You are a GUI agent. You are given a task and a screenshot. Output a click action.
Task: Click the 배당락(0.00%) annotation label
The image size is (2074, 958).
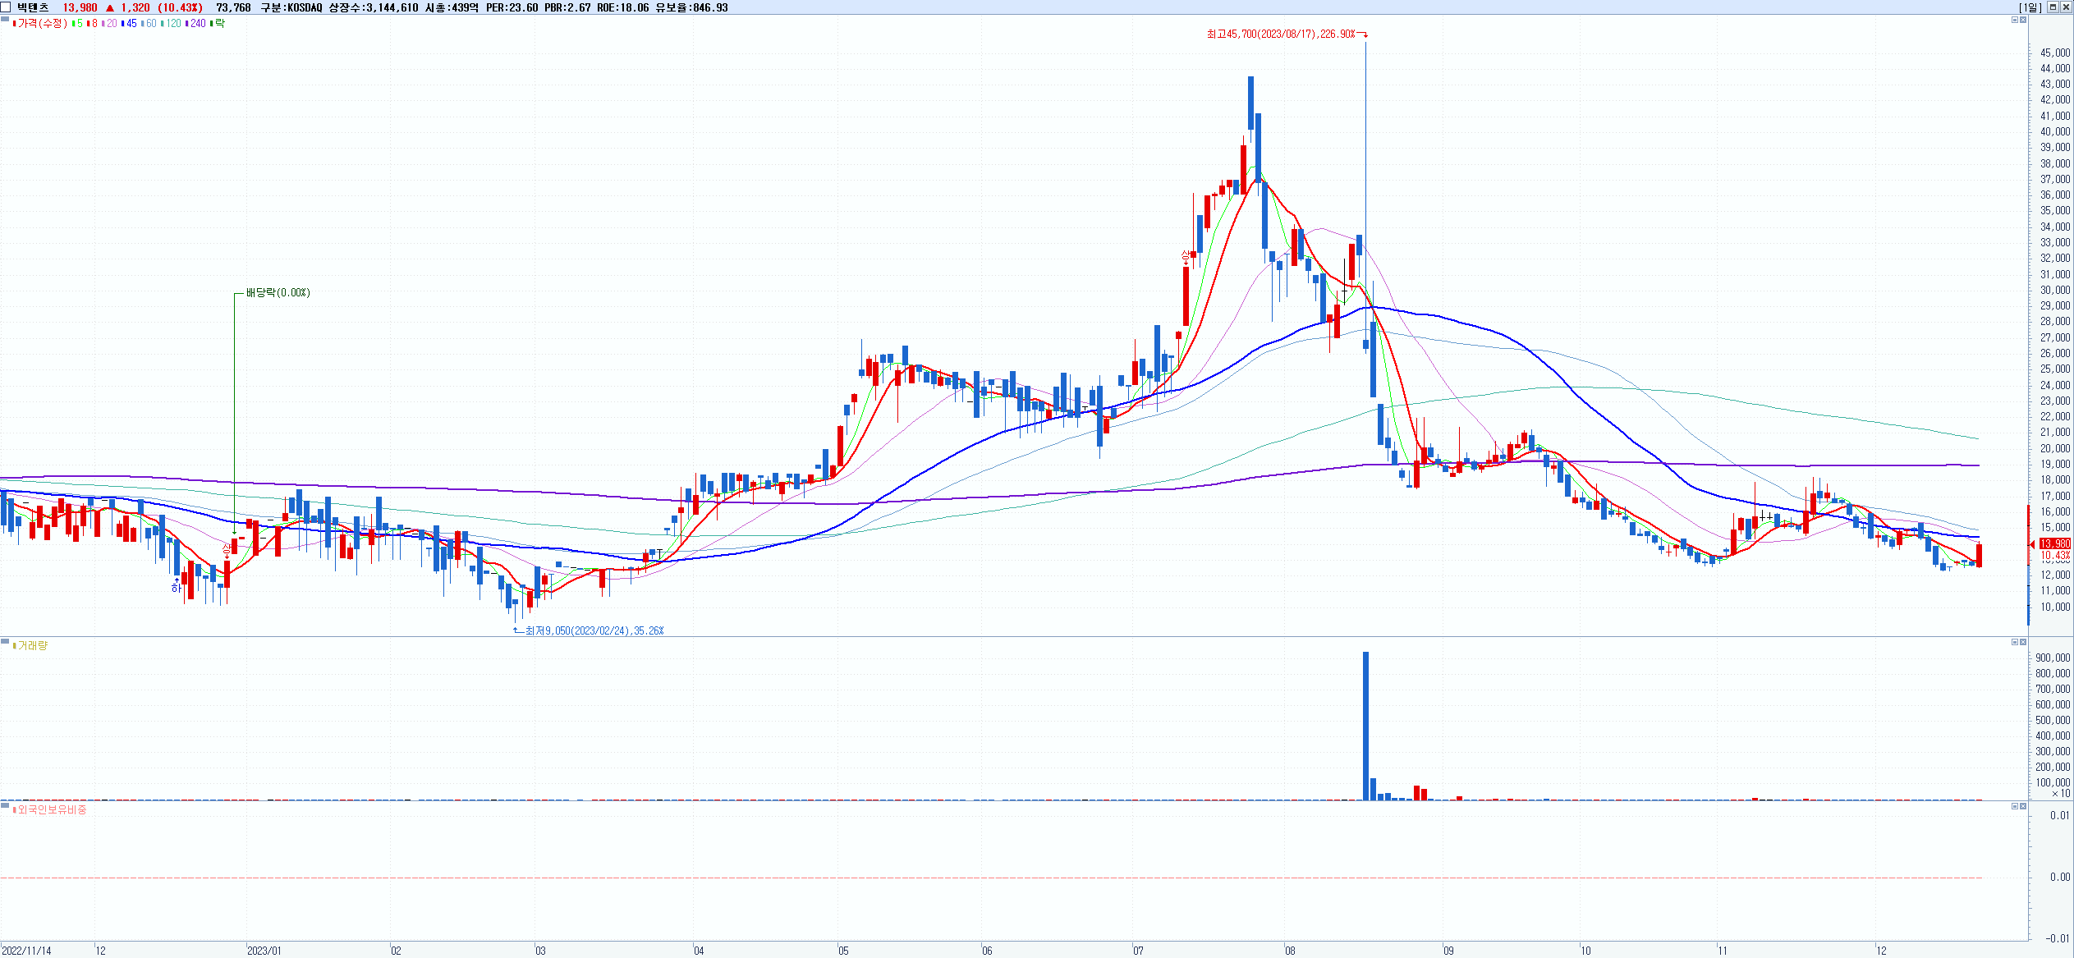[278, 293]
